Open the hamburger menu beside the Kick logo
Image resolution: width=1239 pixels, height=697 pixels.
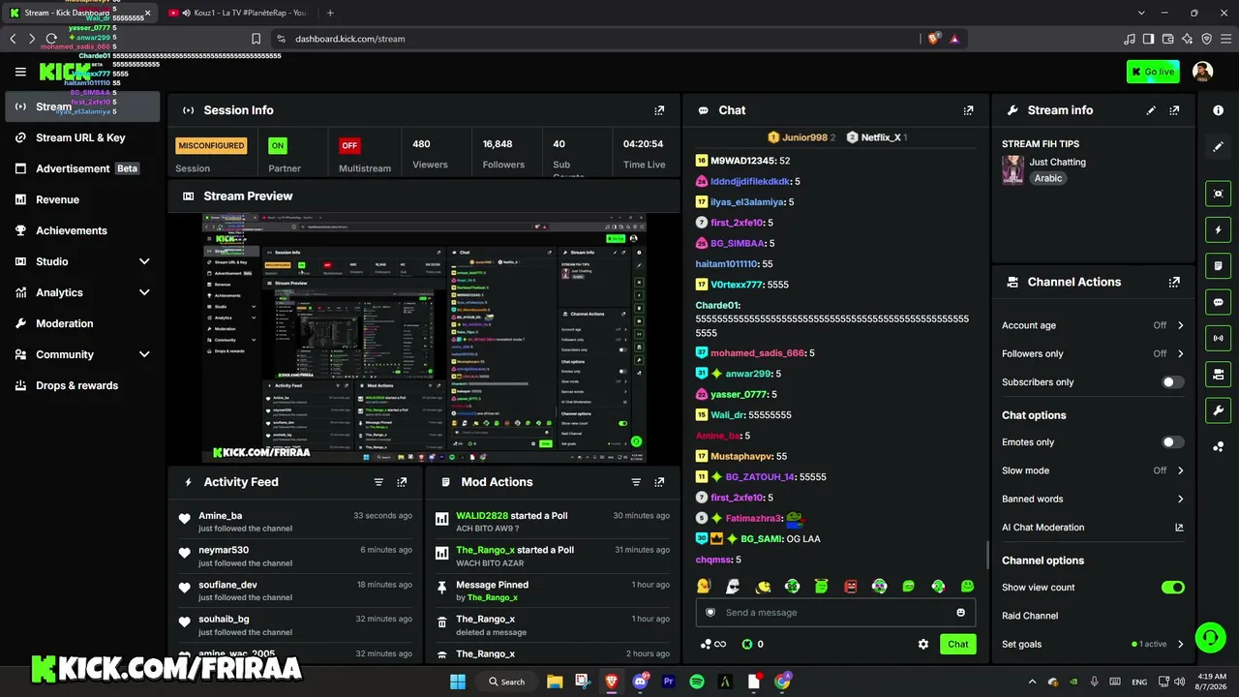pyautogui.click(x=20, y=72)
